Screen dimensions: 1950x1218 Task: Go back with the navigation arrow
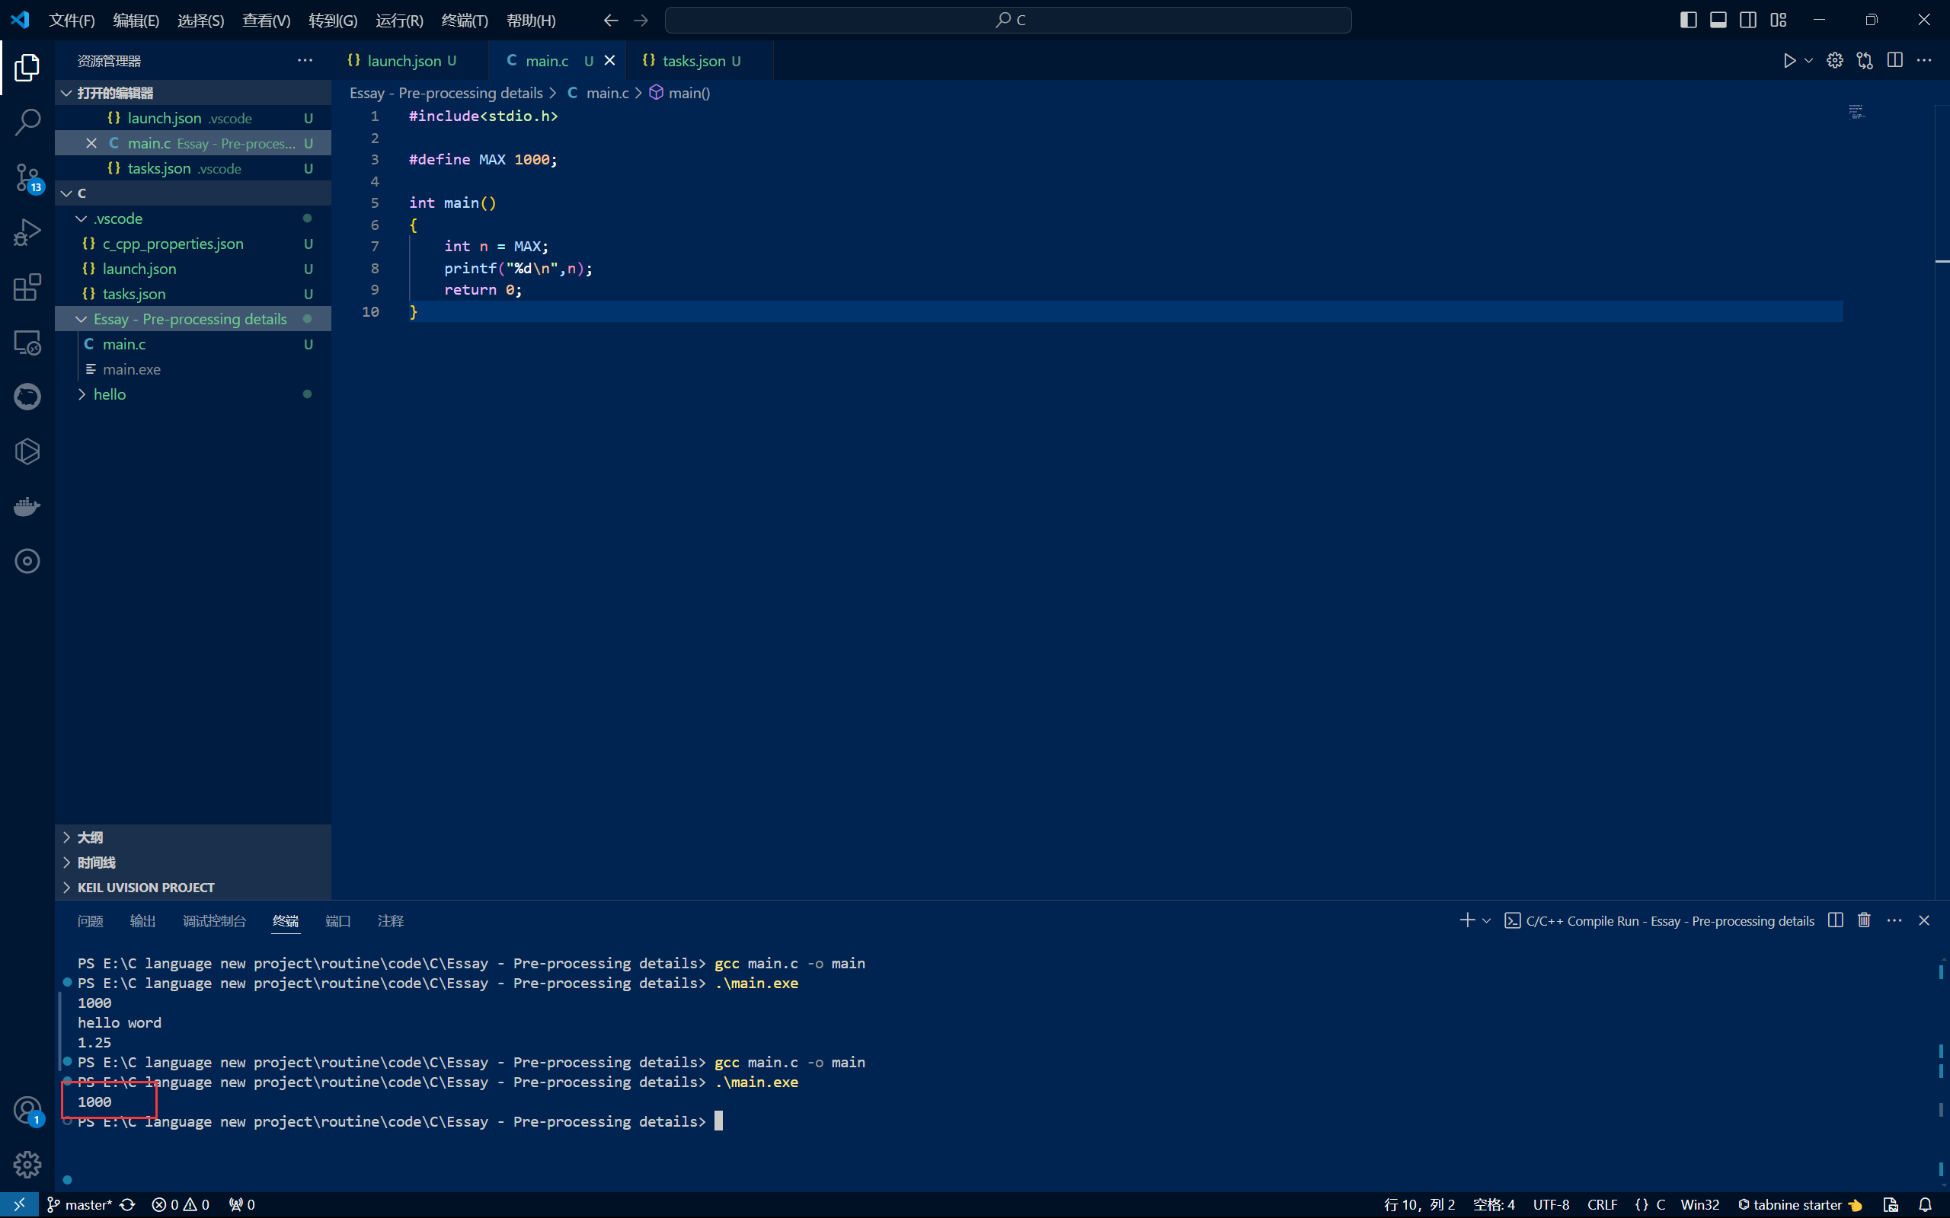[611, 20]
